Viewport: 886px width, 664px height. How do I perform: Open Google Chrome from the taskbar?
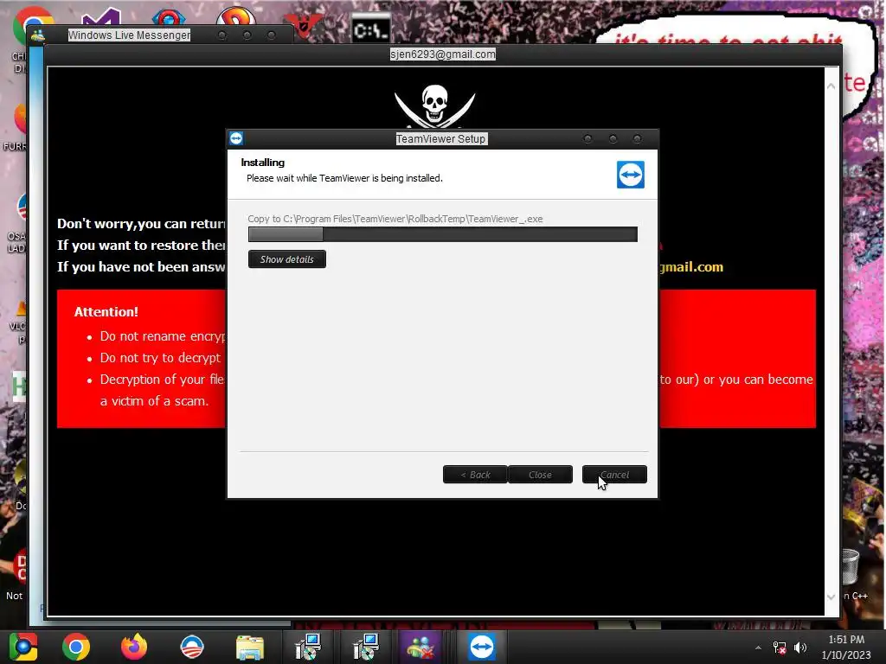point(76,647)
